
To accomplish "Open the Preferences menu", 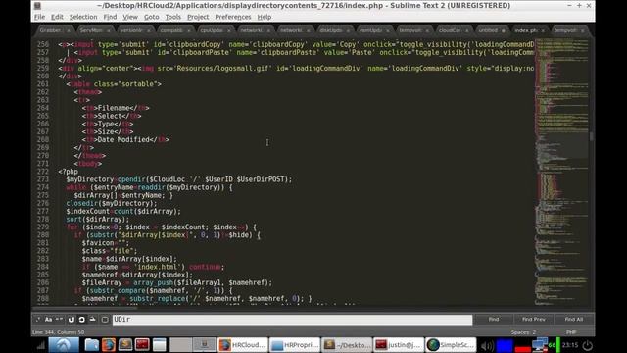I will click(233, 17).
